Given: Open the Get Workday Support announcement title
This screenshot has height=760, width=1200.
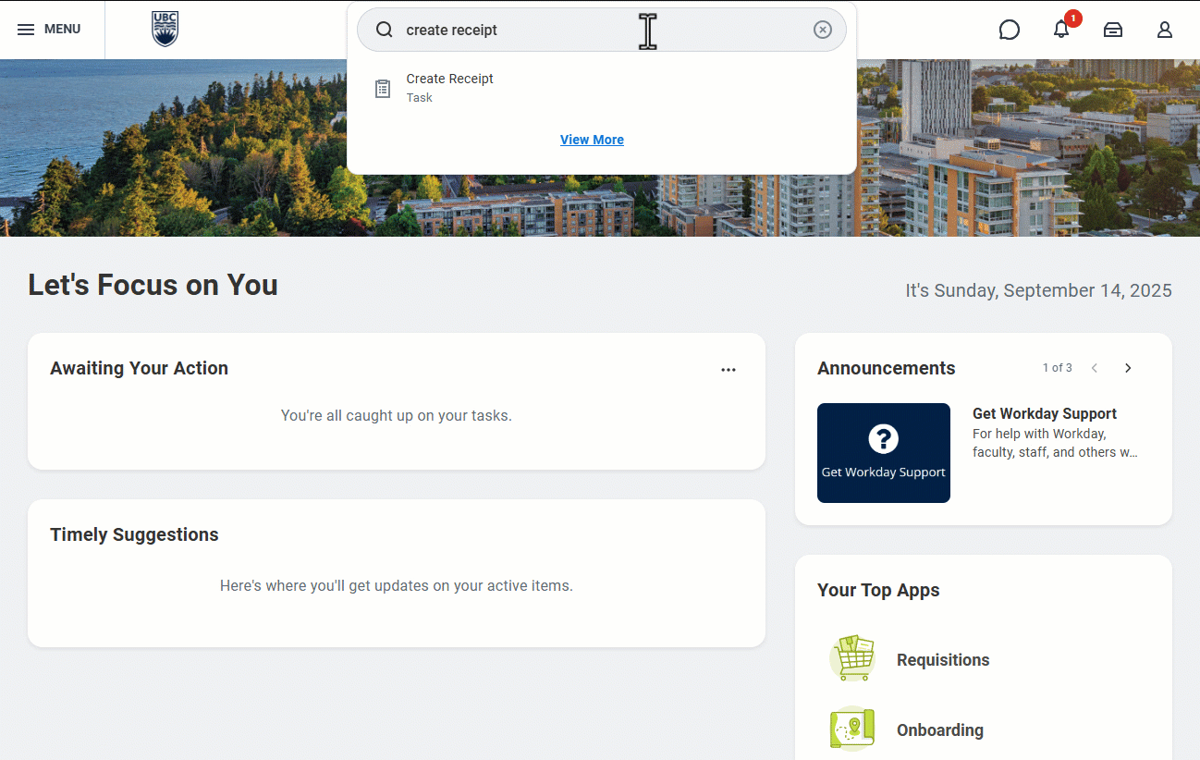Looking at the screenshot, I should [1045, 413].
